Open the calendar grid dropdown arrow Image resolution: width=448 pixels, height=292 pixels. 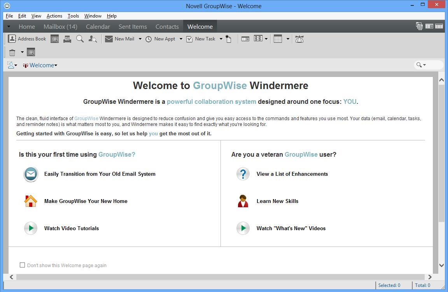288,39
